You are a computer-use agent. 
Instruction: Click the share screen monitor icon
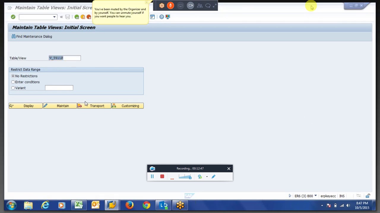click(x=180, y=6)
